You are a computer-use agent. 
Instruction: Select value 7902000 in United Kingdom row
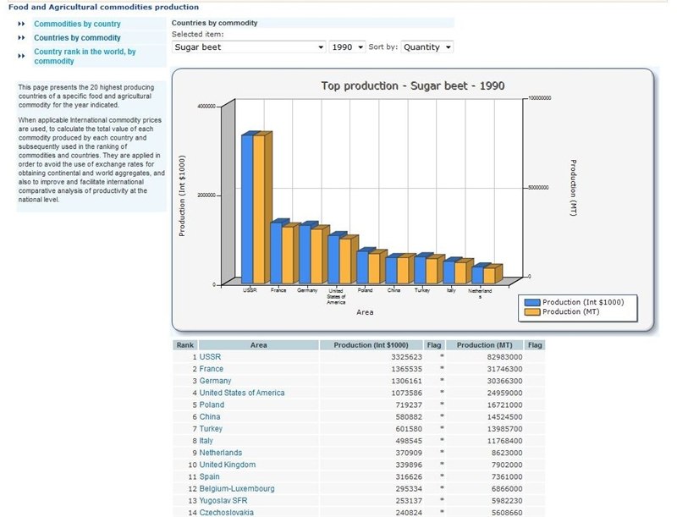(x=507, y=465)
